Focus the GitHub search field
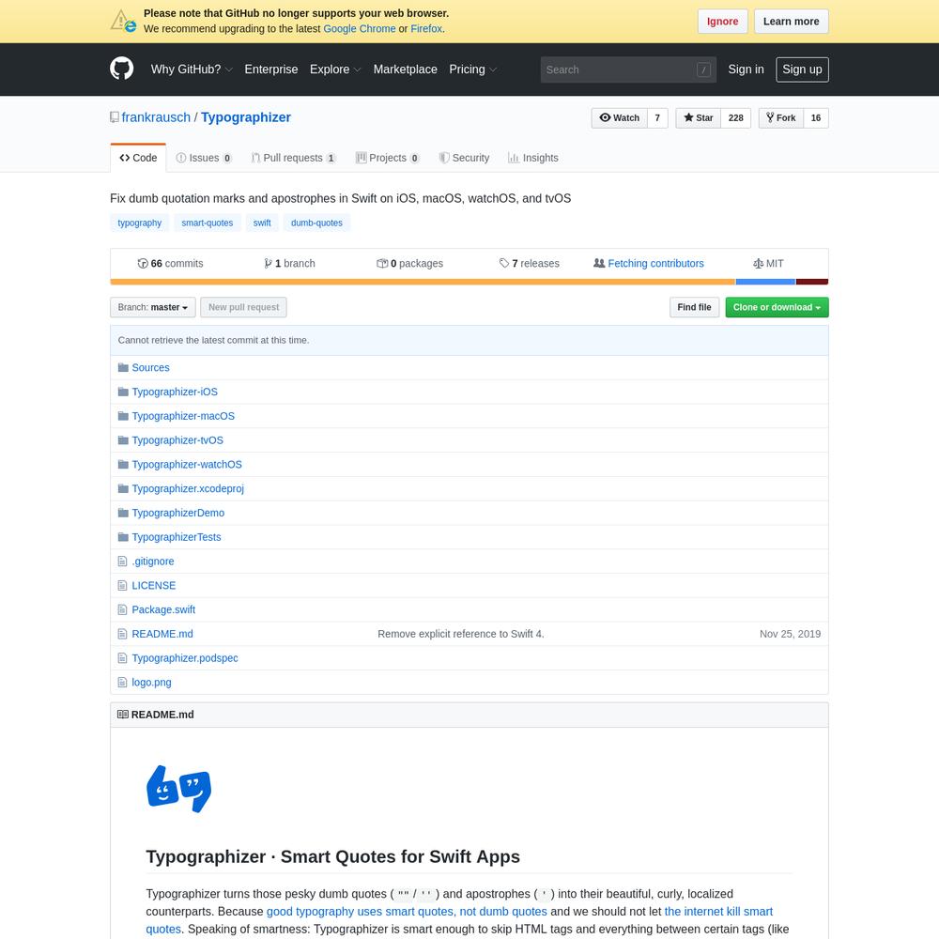 pyautogui.click(x=628, y=69)
